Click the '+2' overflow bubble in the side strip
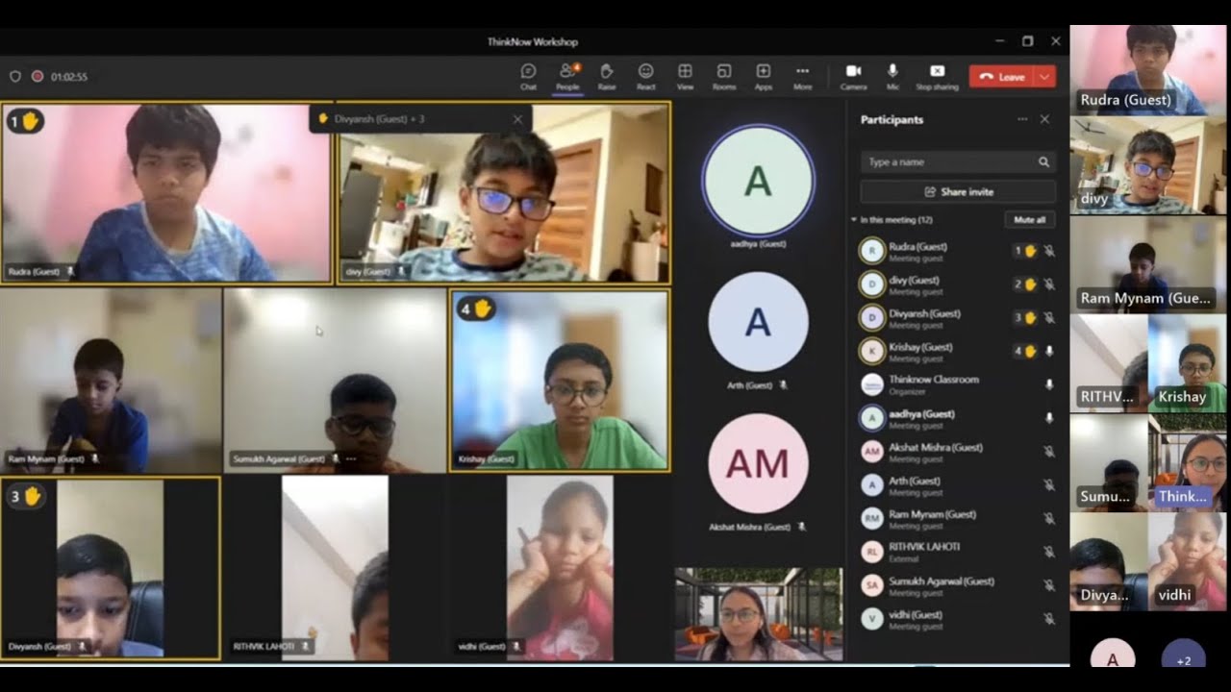1231x692 pixels. 1183,660
